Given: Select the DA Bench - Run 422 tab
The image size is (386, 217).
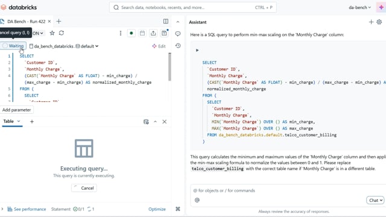Looking at the screenshot, I should coord(26,22).
